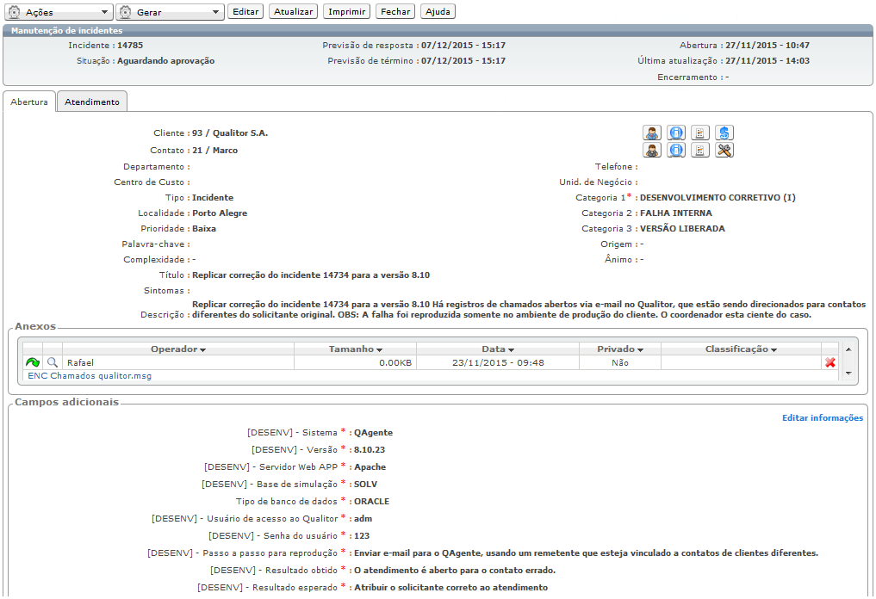Click the Editar informações link
This screenshot has height=599, width=876.
pyautogui.click(x=822, y=418)
